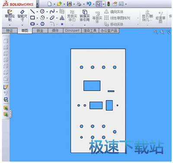Image resolution: width=173 pixels, height=163 pixels.
Task: Click the 草图绘制 sketch button
Action: click(x=10, y=16)
